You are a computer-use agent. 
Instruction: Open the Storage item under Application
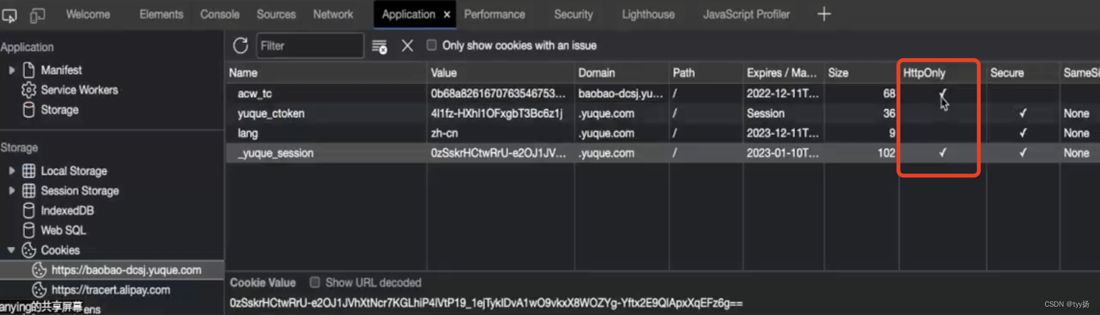click(x=59, y=109)
